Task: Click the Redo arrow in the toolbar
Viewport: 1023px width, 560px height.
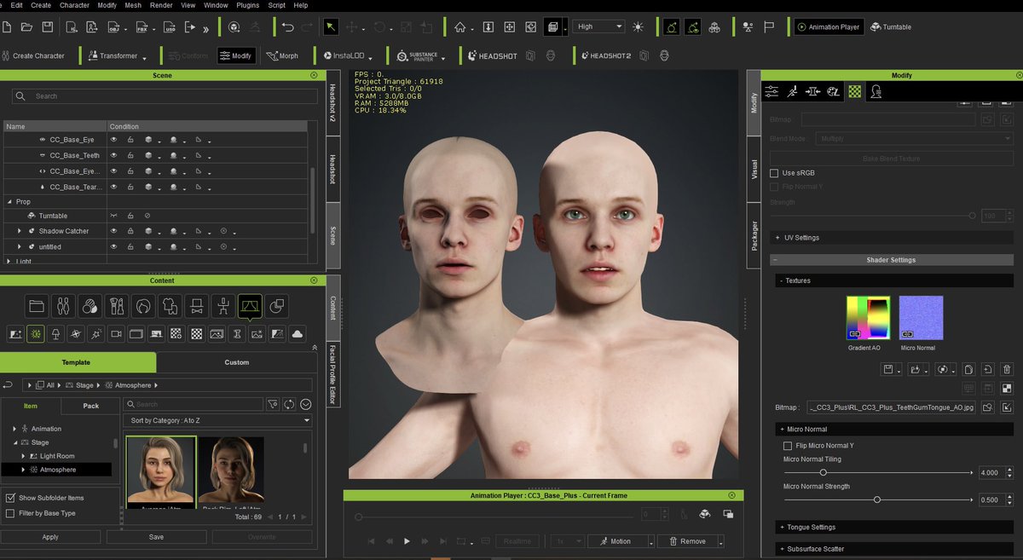Action: click(x=307, y=27)
